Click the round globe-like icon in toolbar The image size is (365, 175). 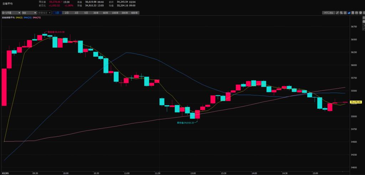coord(360,13)
